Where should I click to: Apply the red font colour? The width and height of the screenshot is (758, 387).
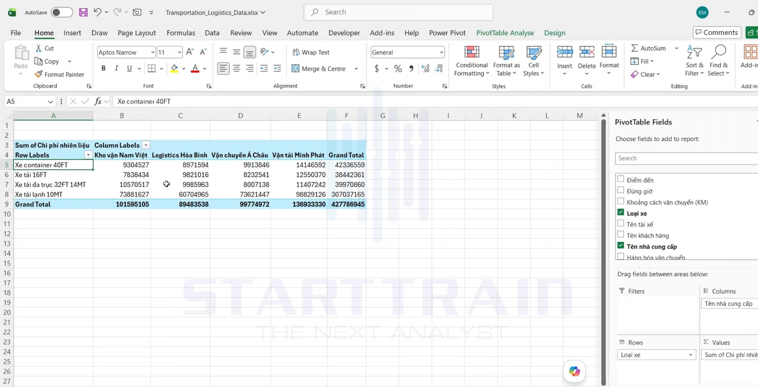[195, 69]
